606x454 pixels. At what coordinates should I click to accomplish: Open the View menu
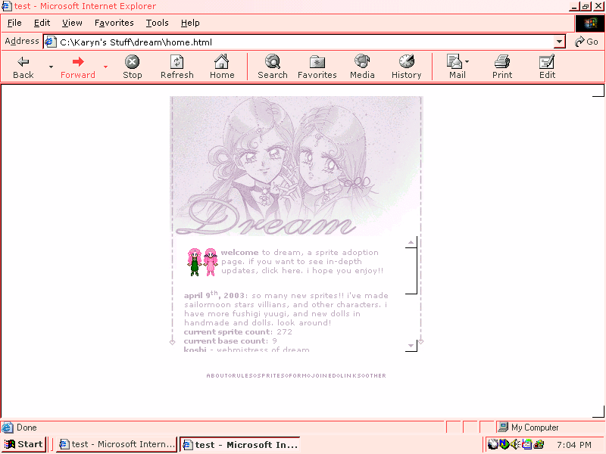(x=72, y=23)
